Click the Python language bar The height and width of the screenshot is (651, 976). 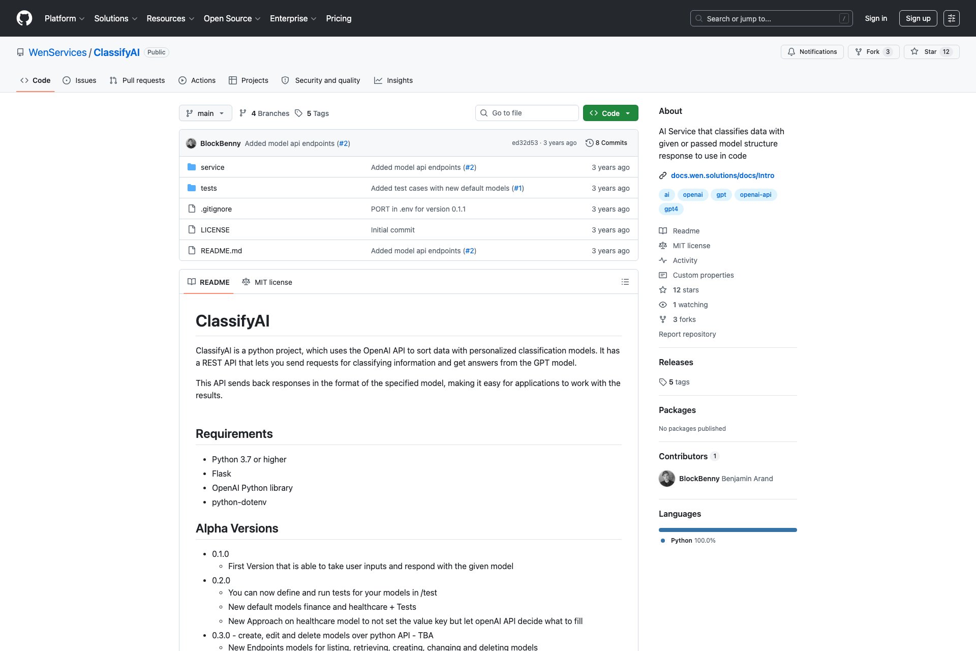click(727, 530)
